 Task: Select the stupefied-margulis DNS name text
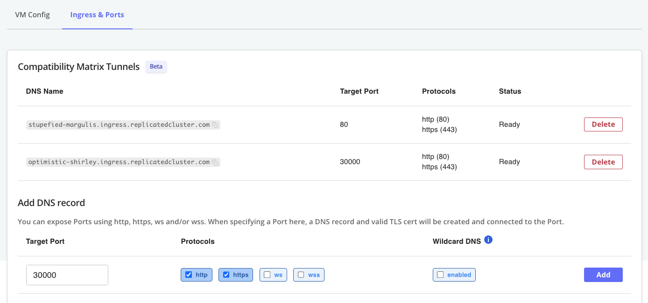click(x=117, y=124)
